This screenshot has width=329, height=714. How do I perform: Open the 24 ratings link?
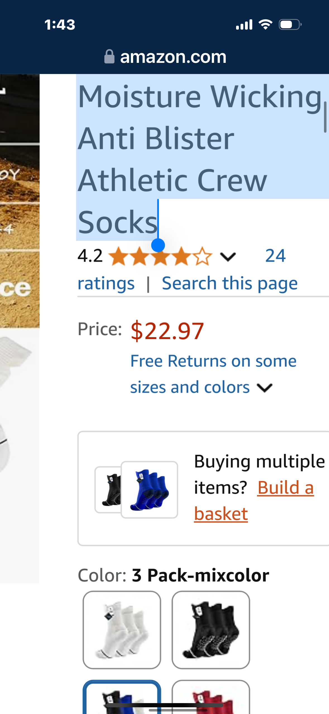pos(275,256)
